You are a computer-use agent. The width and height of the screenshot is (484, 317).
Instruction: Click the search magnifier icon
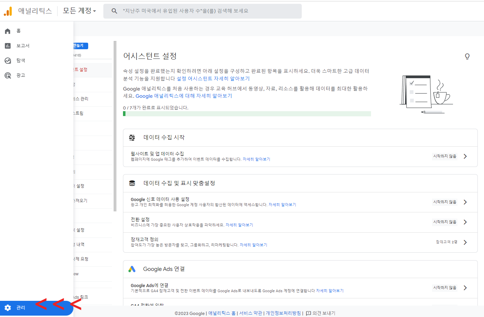pos(114,11)
